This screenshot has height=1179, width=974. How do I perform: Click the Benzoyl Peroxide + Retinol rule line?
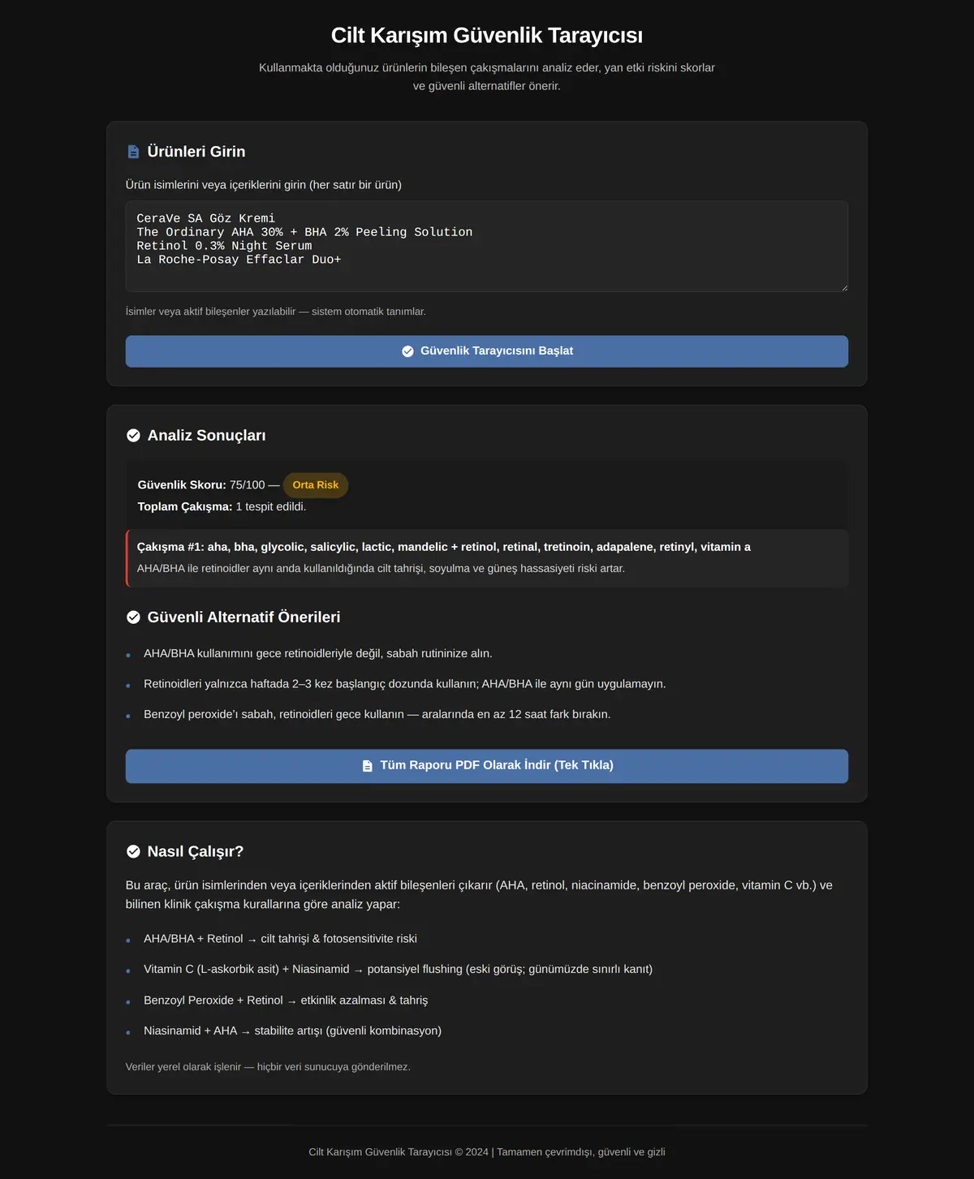click(x=286, y=1000)
